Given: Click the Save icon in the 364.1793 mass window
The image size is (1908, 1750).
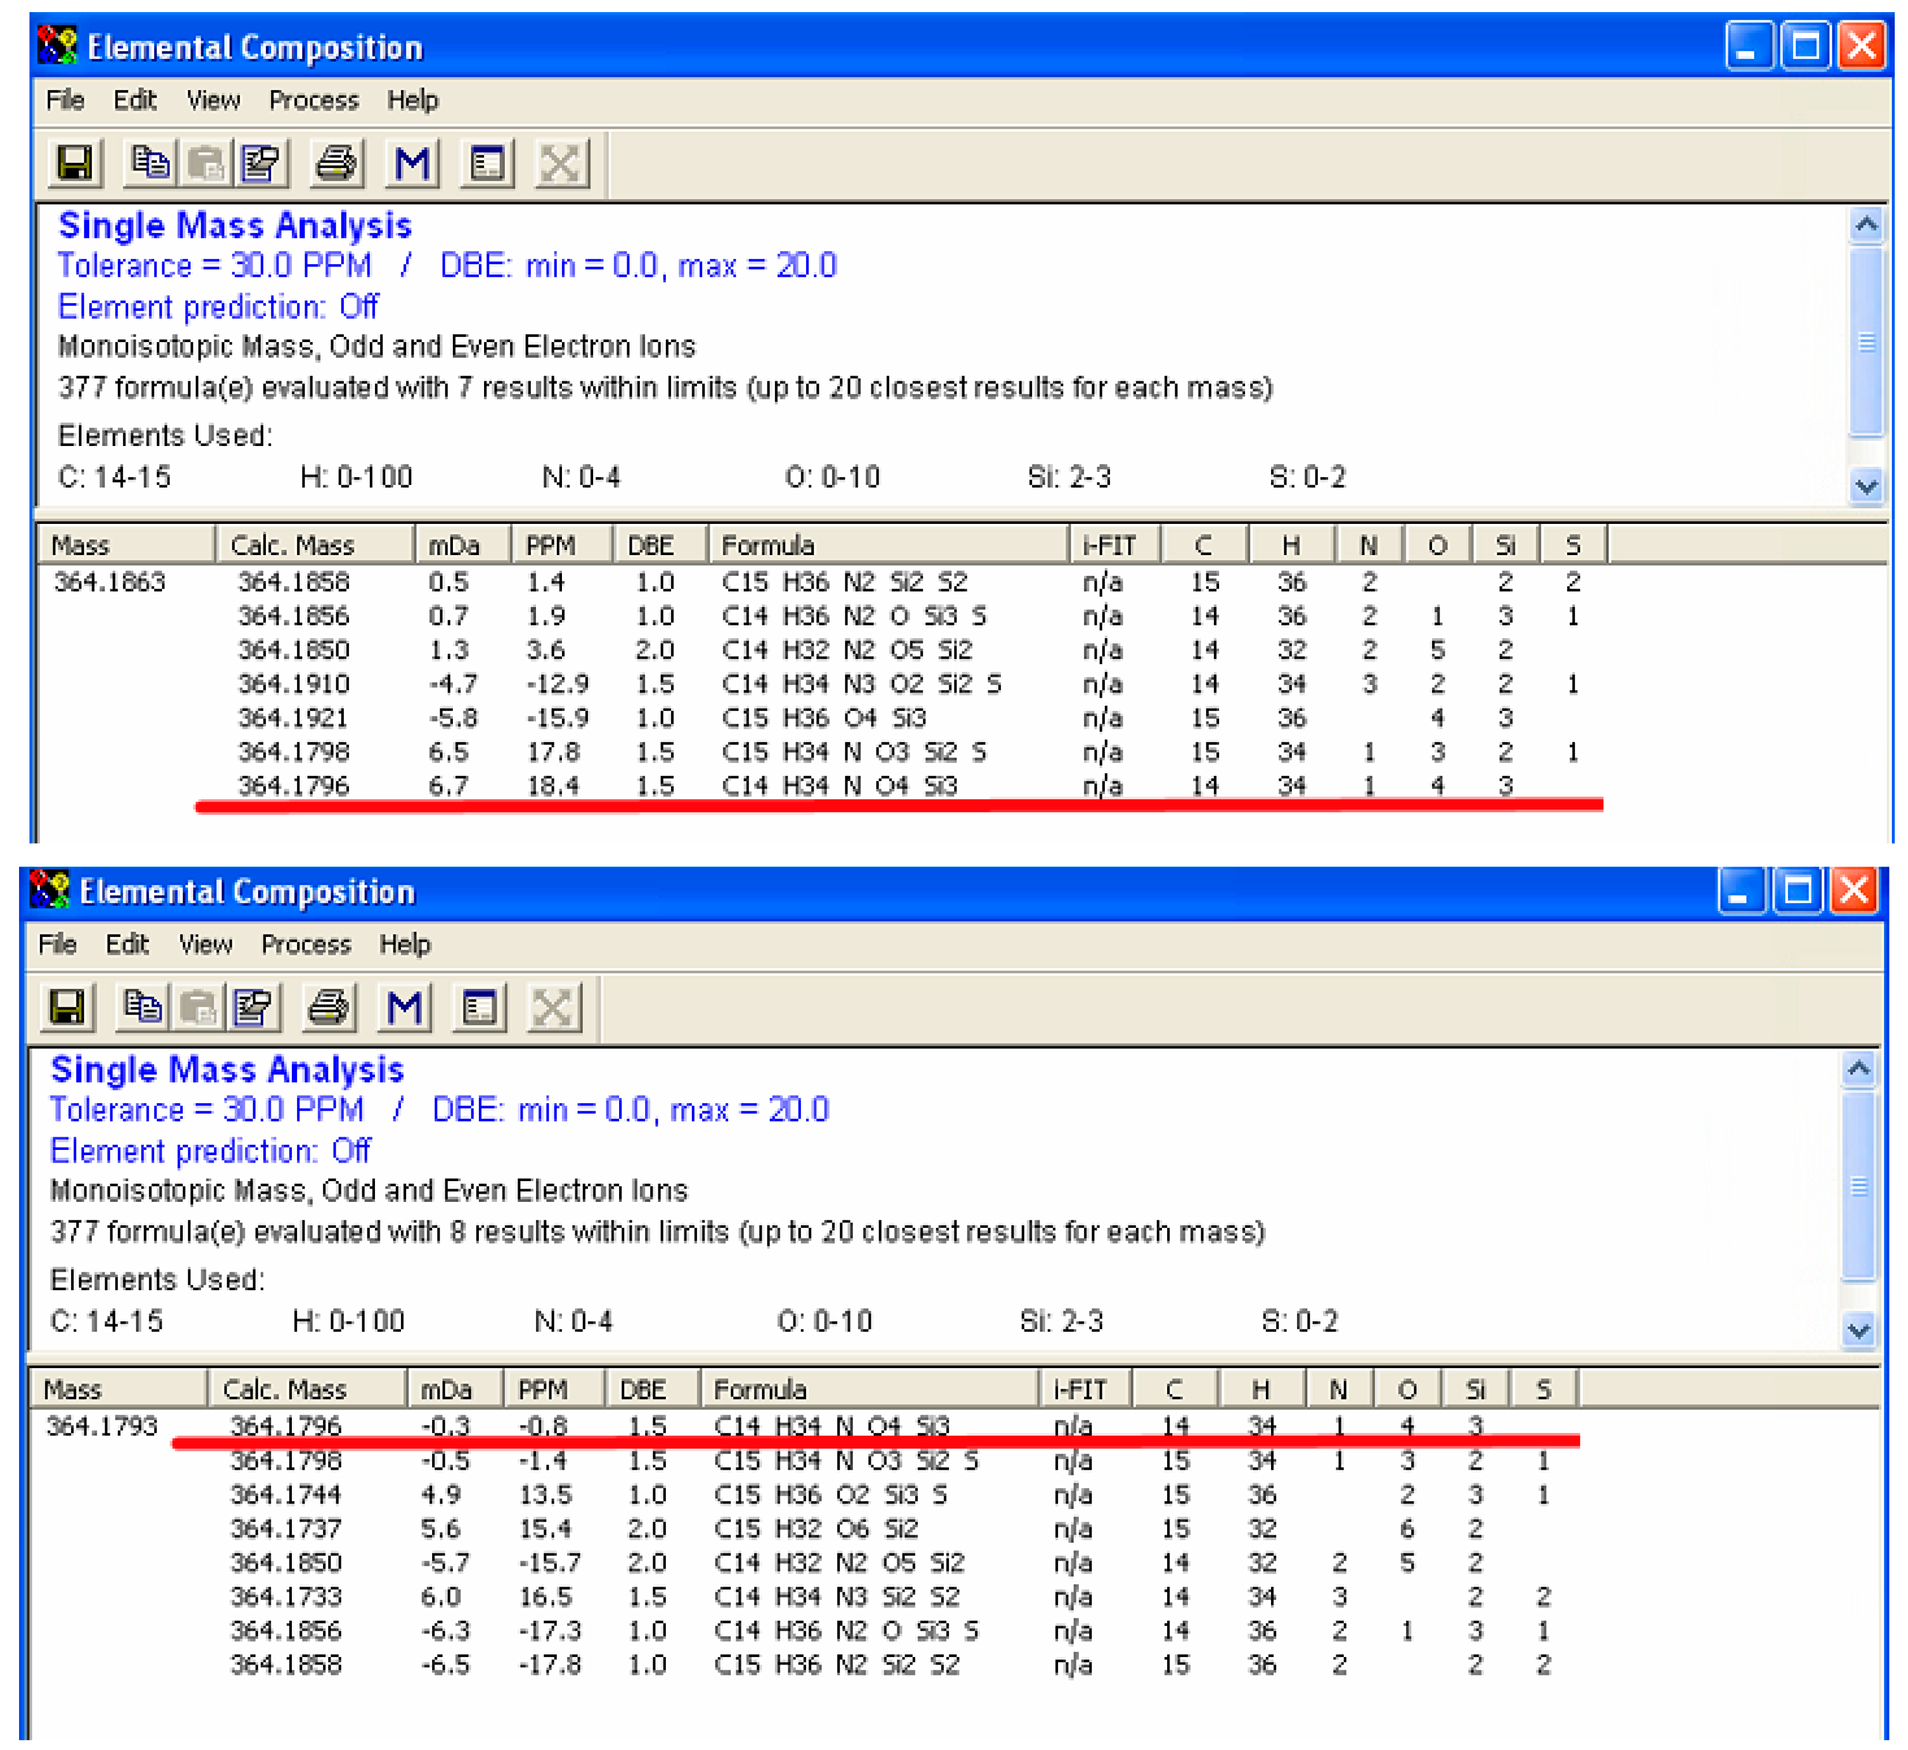Looking at the screenshot, I should pos(66,1007).
